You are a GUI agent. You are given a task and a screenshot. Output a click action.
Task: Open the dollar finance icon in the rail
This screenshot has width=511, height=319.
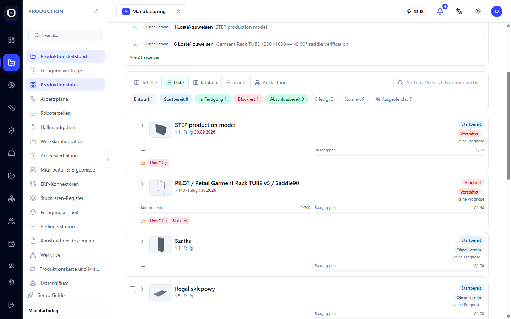pyautogui.click(x=11, y=85)
